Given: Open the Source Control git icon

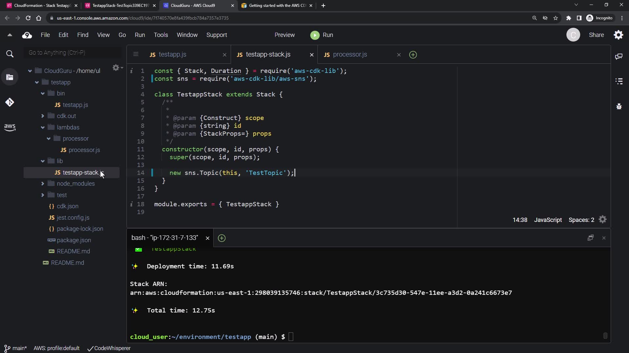Looking at the screenshot, I should (x=10, y=102).
